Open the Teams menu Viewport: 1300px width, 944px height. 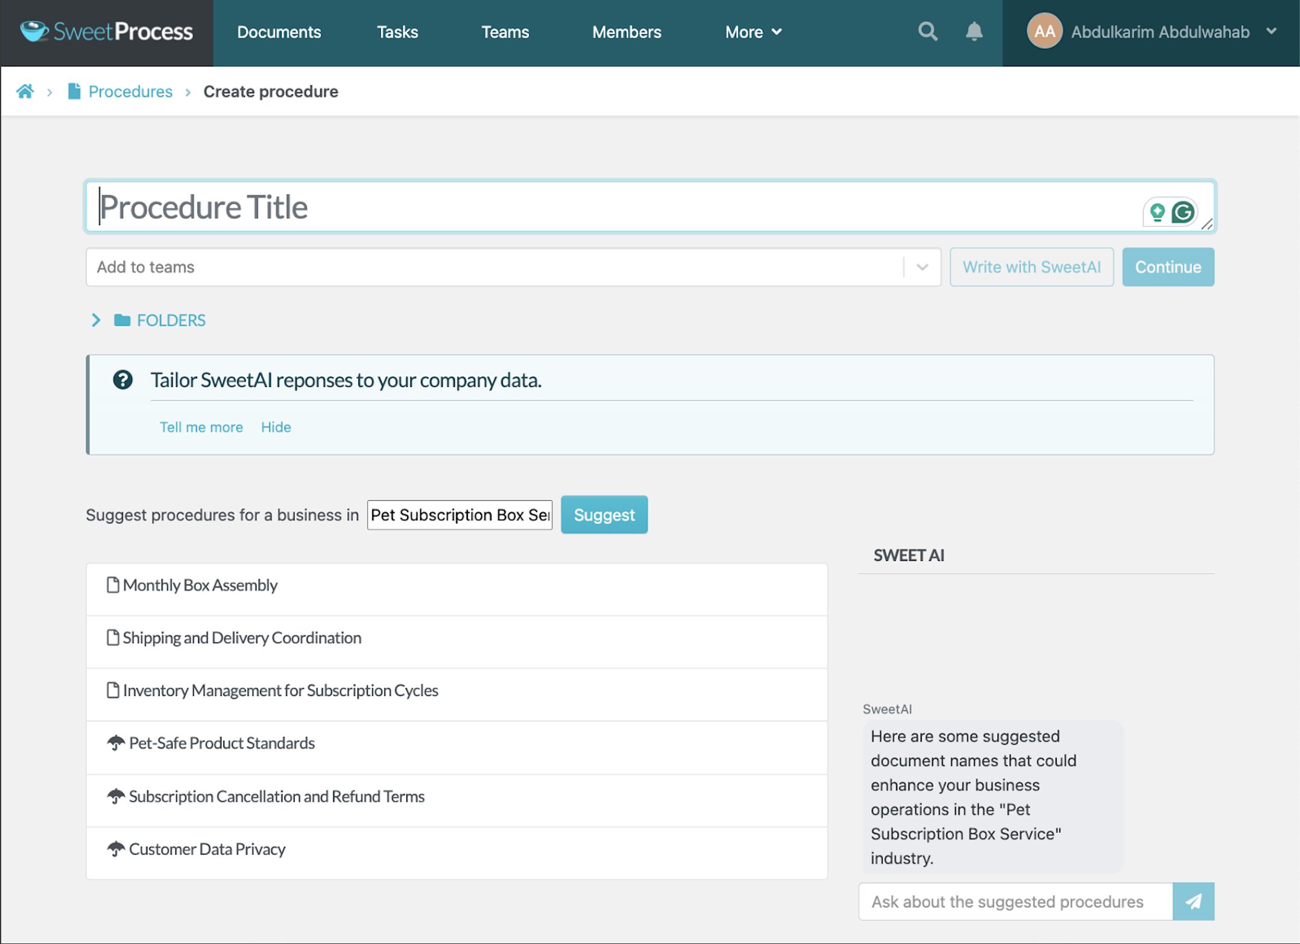[x=505, y=32]
